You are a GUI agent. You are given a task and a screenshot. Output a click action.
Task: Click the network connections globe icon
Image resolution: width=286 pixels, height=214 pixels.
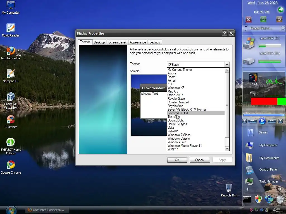coord(269,199)
